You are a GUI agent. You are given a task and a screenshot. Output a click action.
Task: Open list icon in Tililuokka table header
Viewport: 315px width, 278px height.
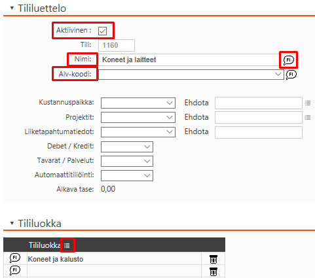point(67,245)
